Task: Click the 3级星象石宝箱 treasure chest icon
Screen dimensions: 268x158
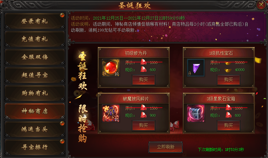Action: point(196,113)
